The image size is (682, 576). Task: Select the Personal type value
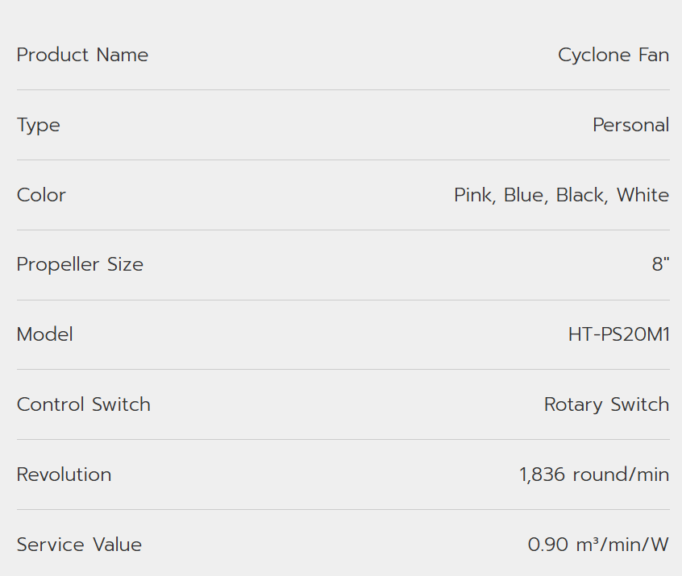[630, 125]
